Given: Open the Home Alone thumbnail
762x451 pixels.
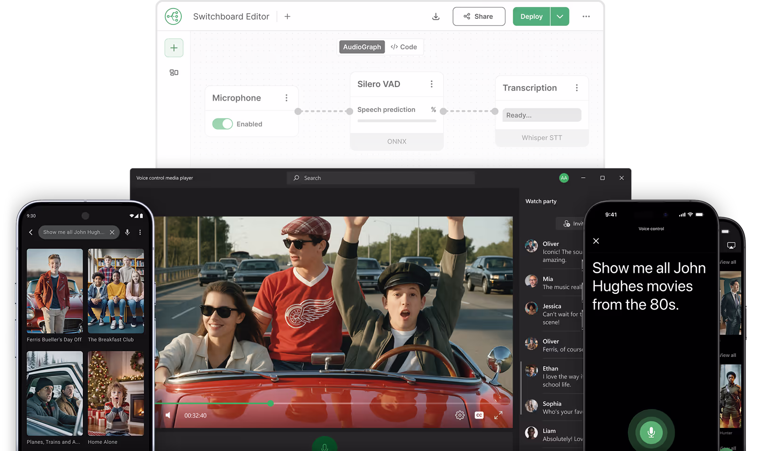Looking at the screenshot, I should 116,394.
